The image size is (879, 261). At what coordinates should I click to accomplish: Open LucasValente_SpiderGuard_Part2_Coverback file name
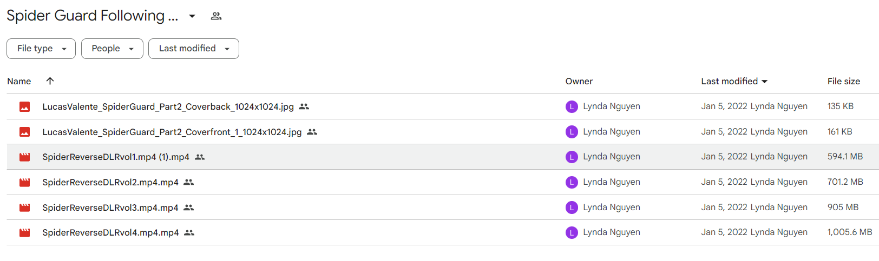click(168, 107)
